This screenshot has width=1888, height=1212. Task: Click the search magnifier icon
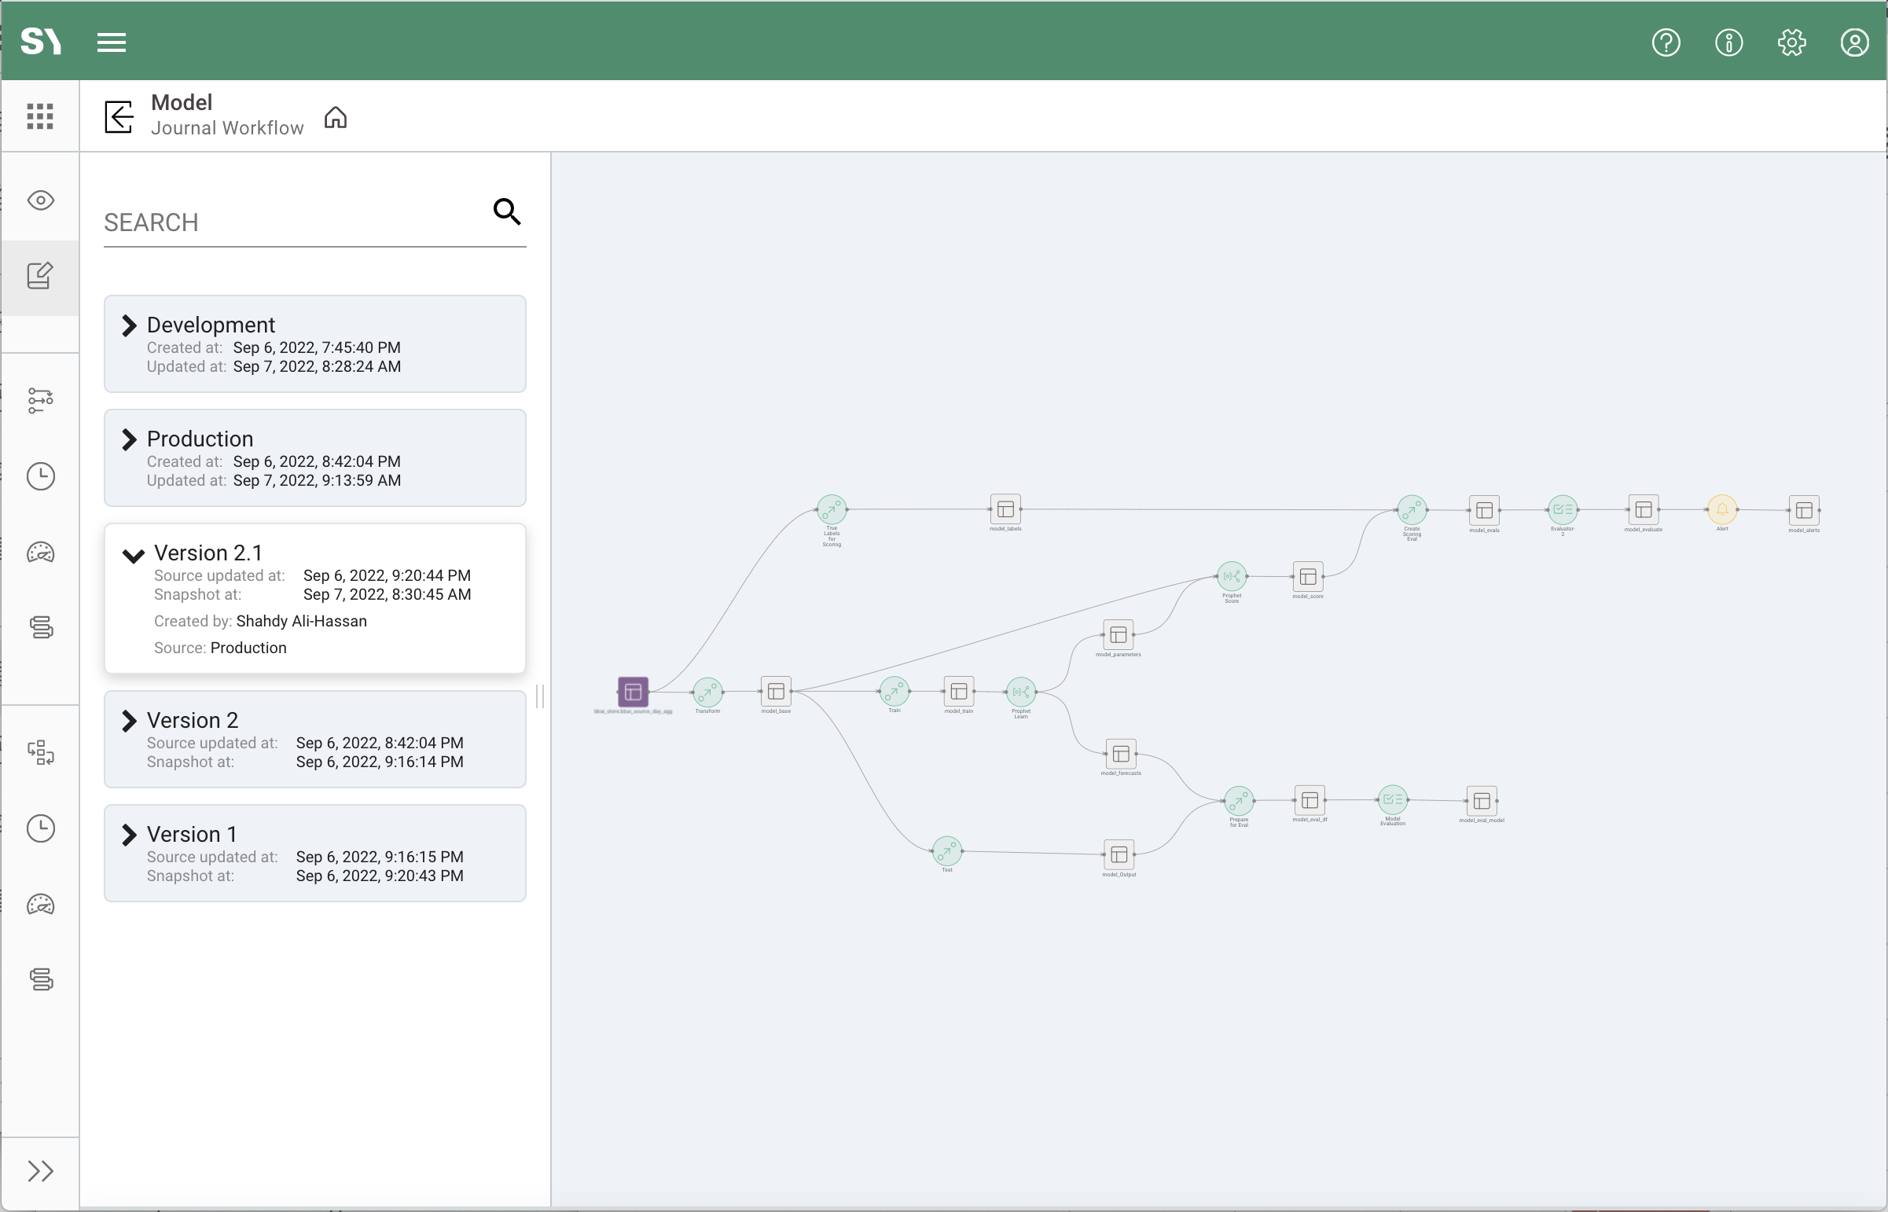coord(507,211)
